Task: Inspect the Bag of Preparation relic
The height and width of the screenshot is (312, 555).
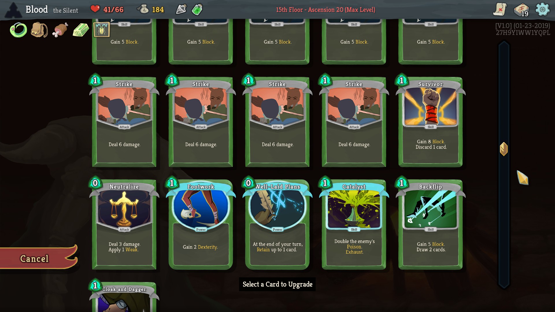Action: click(39, 30)
